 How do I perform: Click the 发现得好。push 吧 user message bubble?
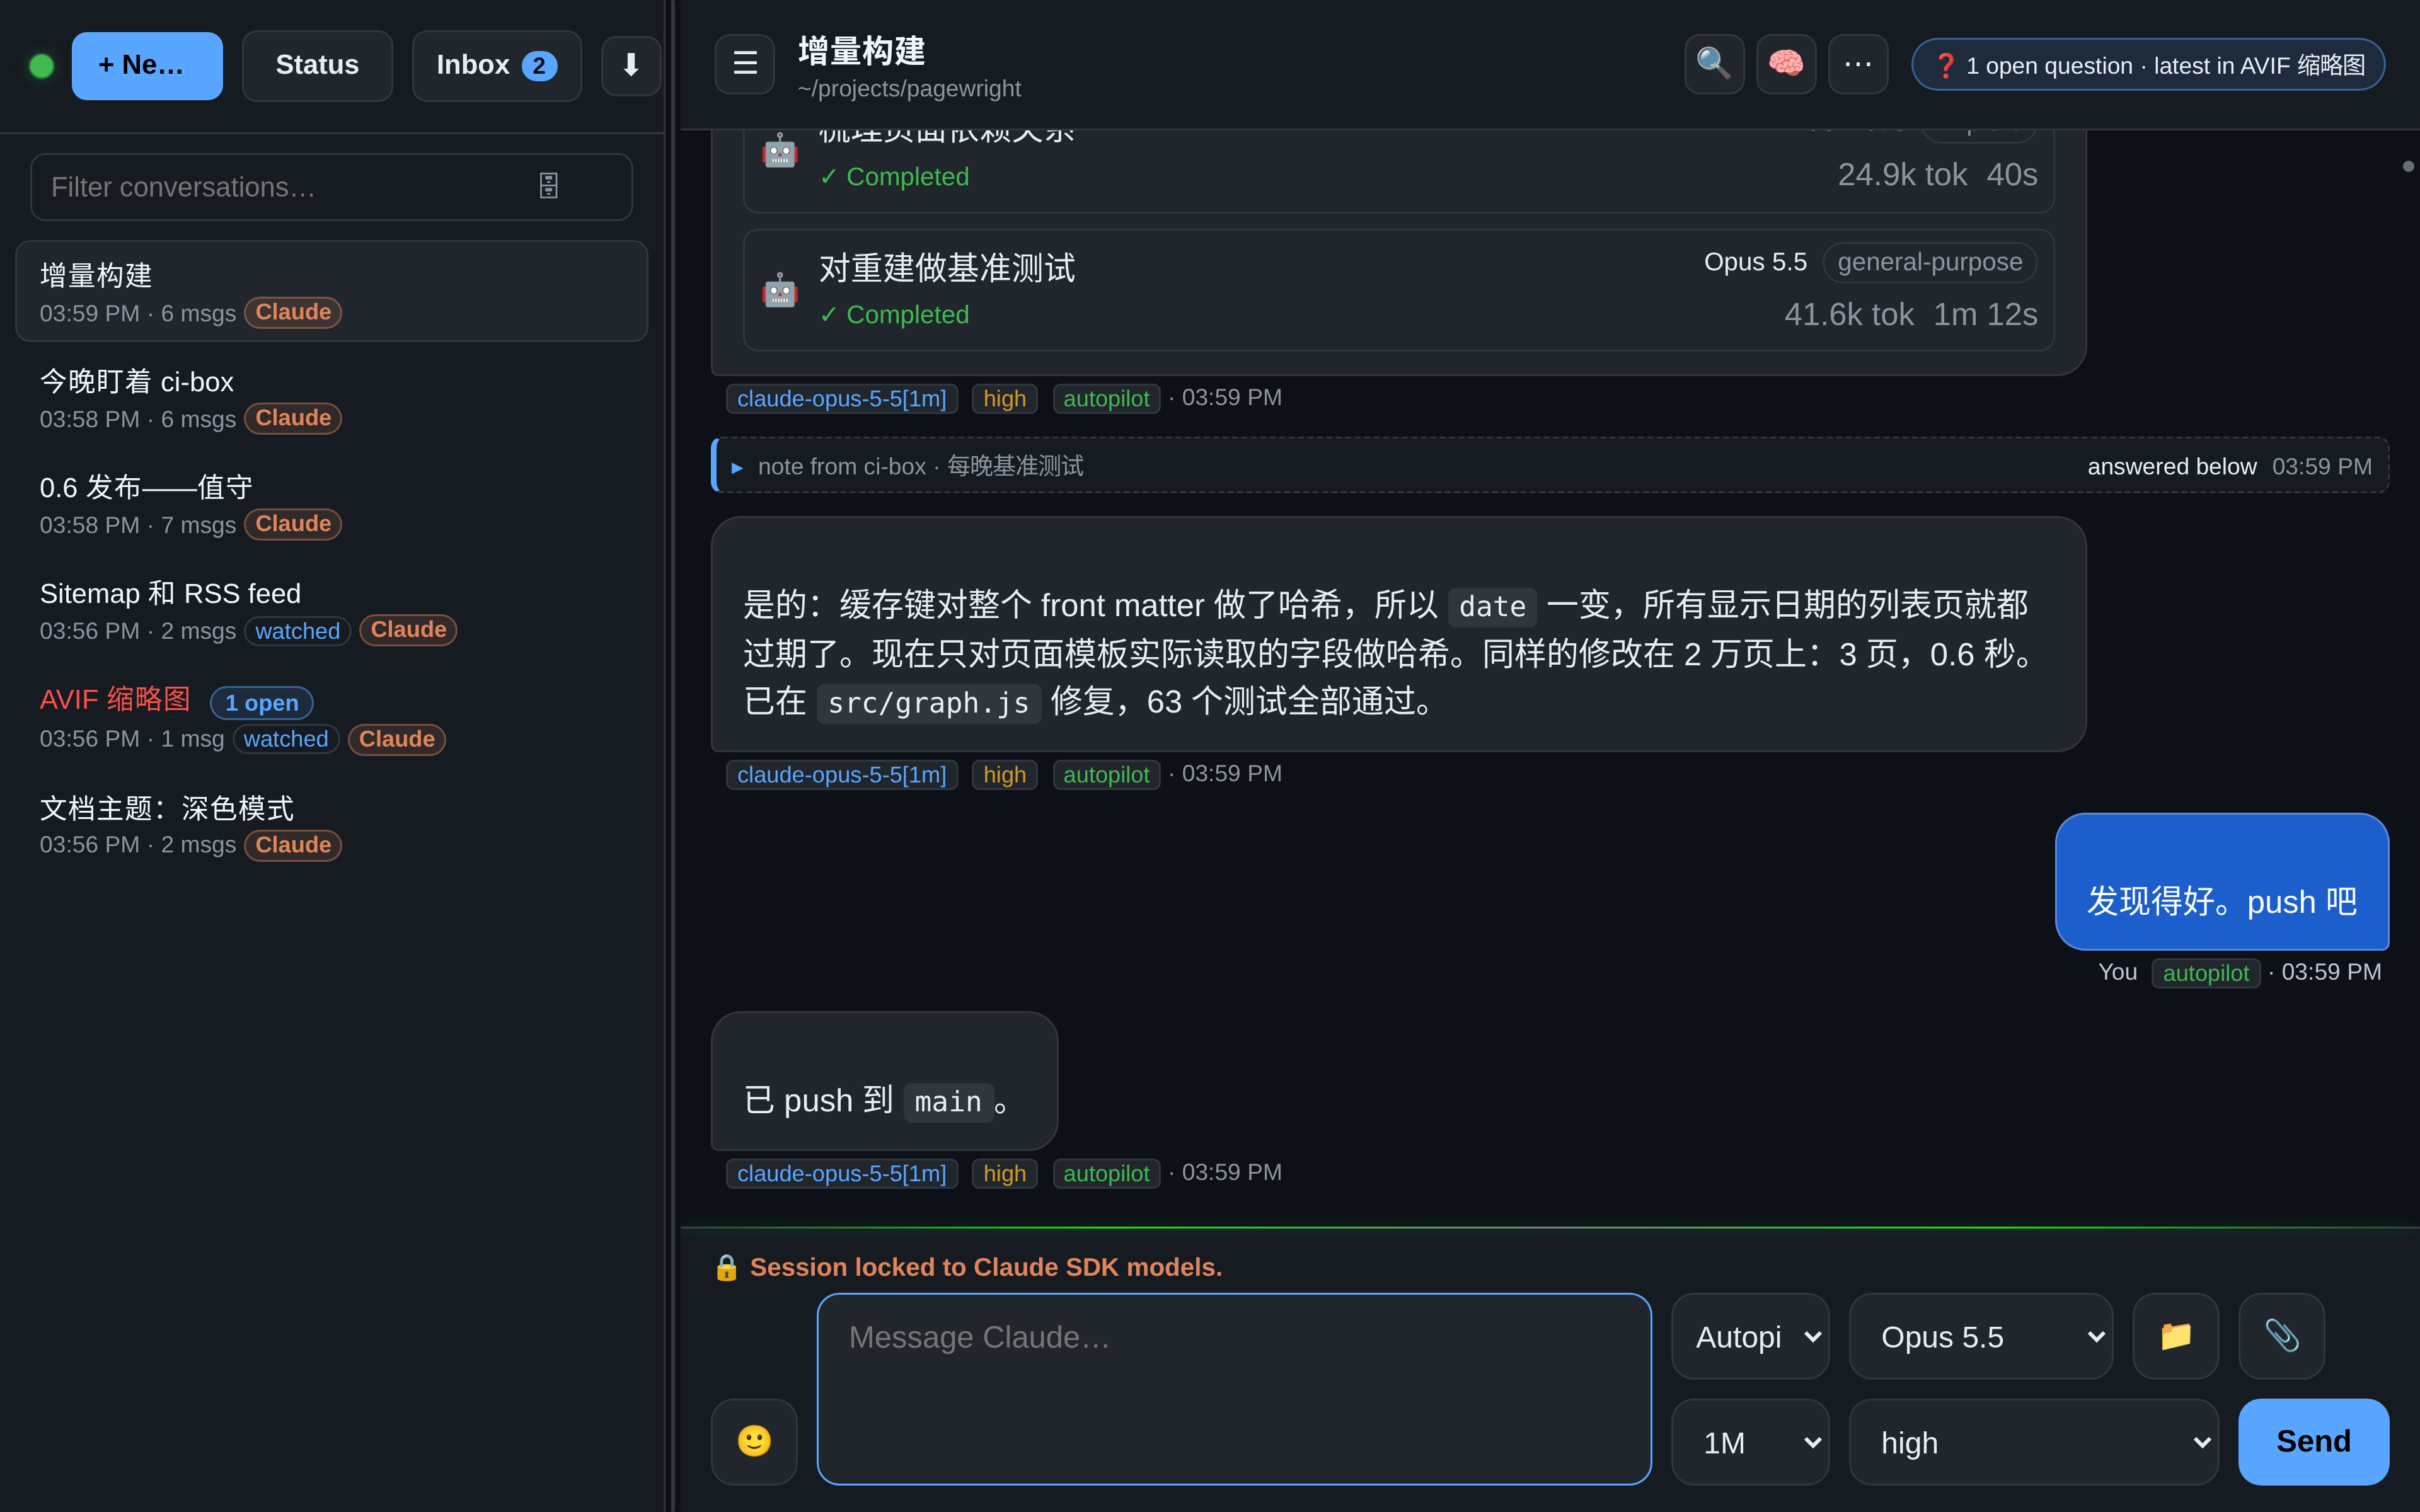click(2222, 881)
